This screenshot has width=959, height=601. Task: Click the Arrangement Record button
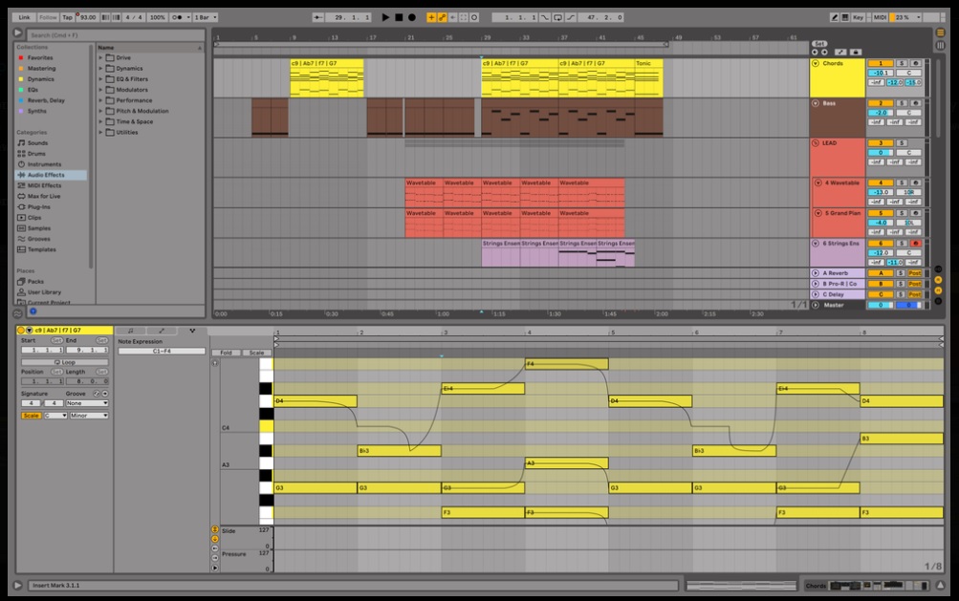click(412, 17)
